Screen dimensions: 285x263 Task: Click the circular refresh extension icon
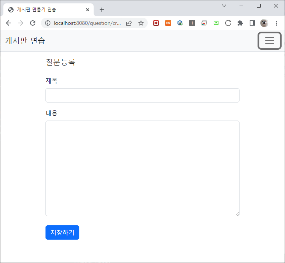(228, 23)
